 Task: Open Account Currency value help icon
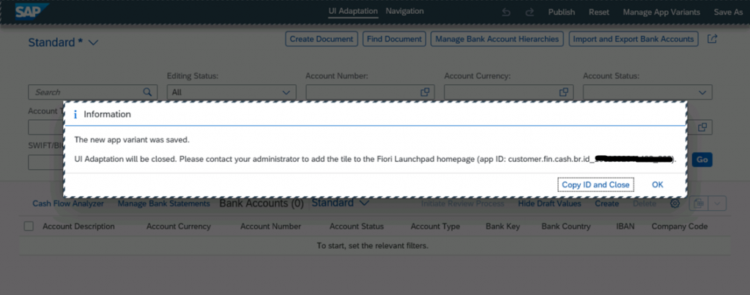(563, 92)
